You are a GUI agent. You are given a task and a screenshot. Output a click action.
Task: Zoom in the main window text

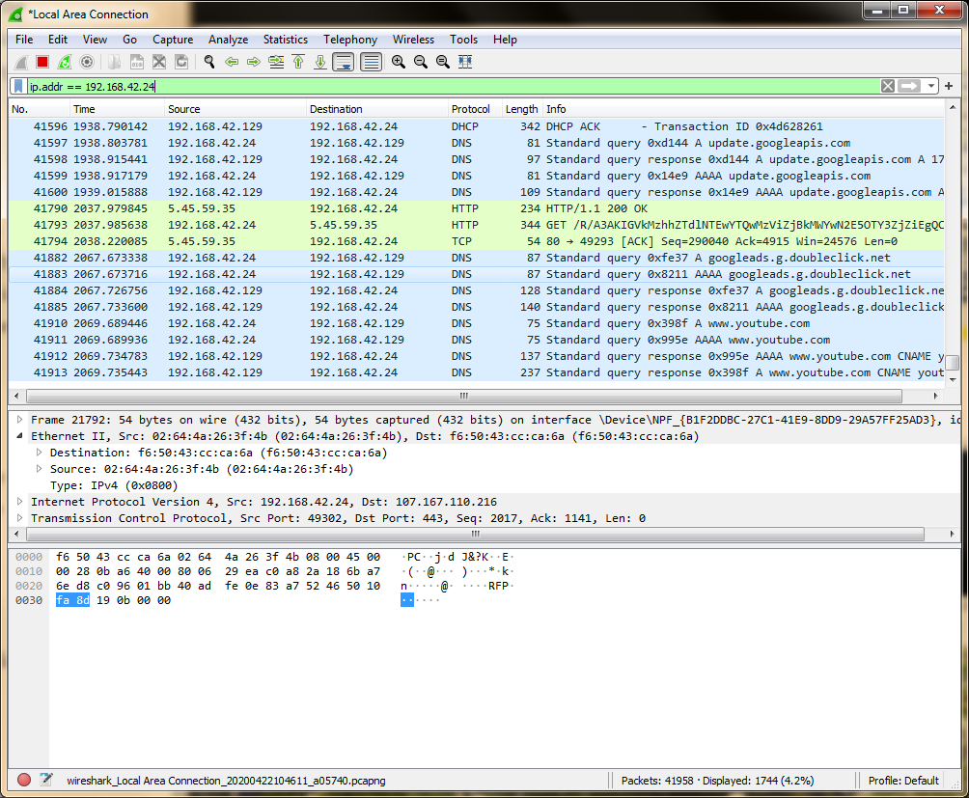(399, 62)
